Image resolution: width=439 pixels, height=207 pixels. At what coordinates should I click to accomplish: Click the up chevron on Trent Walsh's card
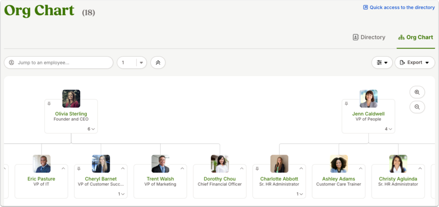click(x=182, y=169)
